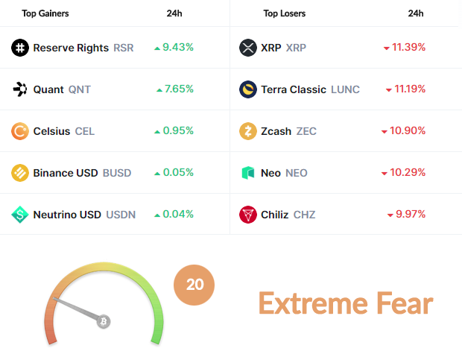Select the Terra Classic coin icon
This screenshot has height=354, width=462.
coord(248,89)
